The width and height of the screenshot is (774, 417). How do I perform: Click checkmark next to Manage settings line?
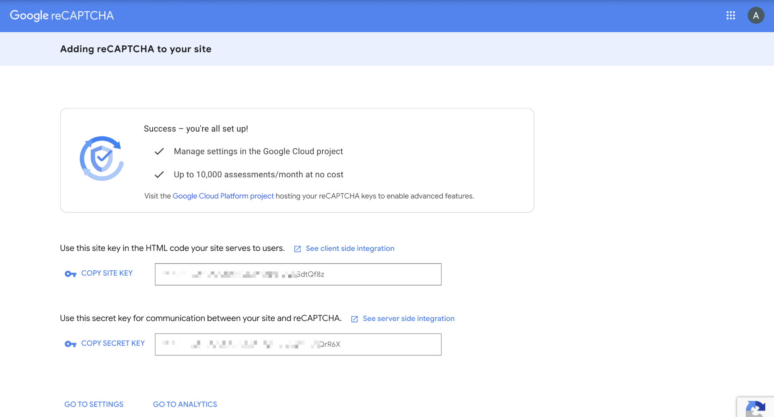tap(159, 151)
